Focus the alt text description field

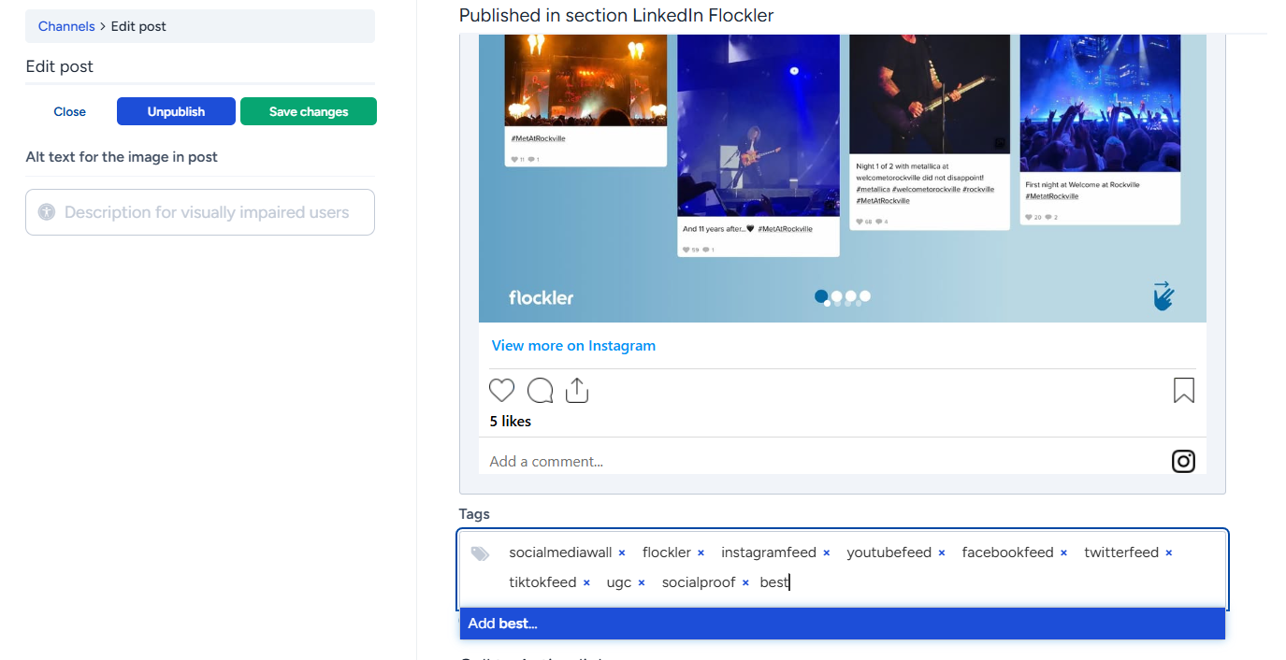(x=200, y=212)
